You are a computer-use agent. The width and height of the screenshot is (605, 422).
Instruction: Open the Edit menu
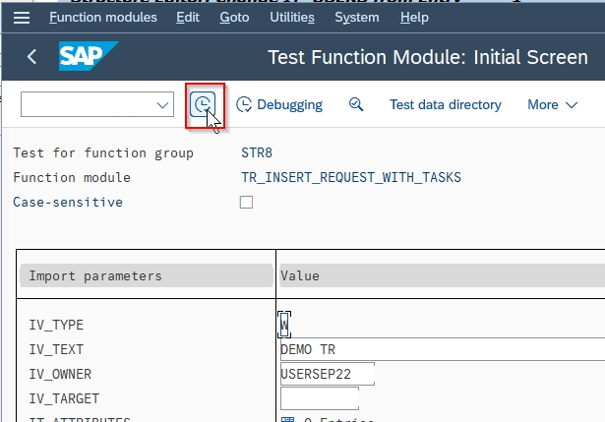pos(187,18)
